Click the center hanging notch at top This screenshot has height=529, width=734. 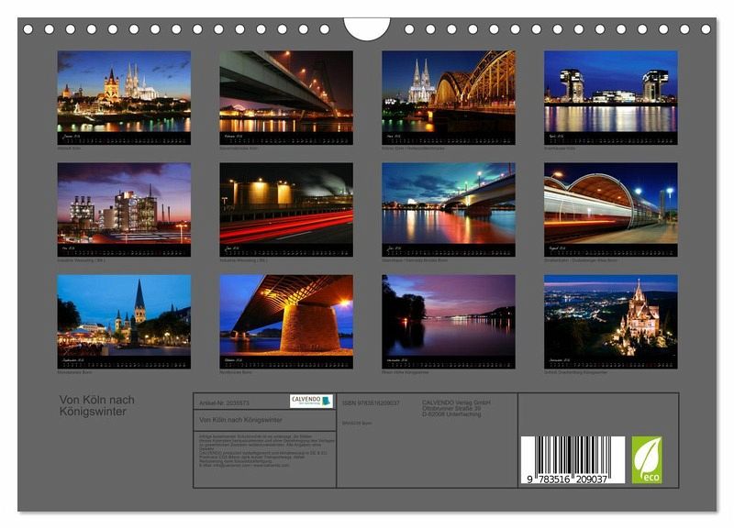pyautogui.click(x=367, y=28)
